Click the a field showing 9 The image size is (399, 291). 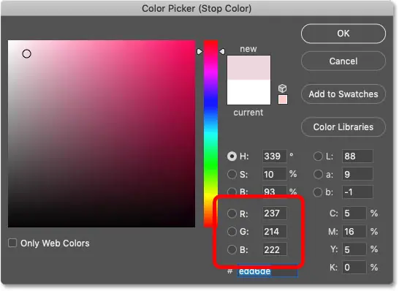click(357, 175)
